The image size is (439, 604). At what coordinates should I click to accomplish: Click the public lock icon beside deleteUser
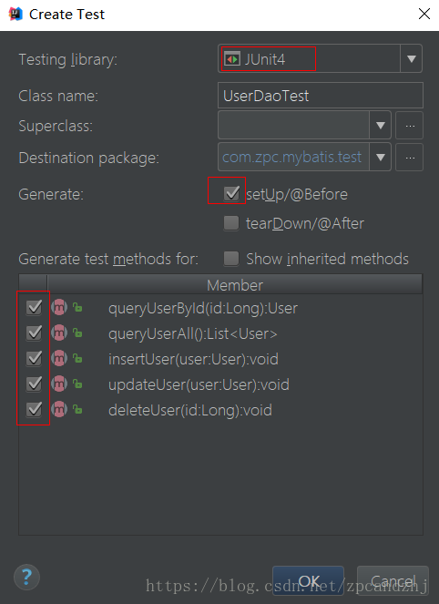[x=77, y=409]
